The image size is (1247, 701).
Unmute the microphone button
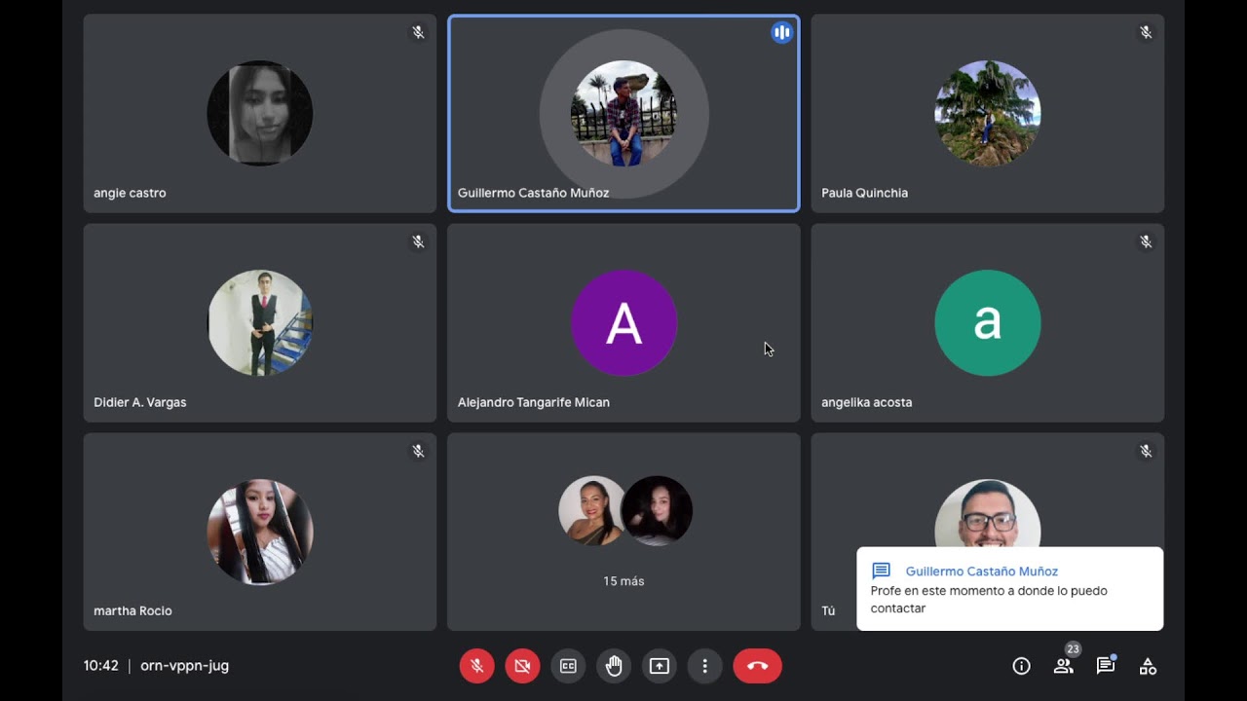tap(477, 666)
